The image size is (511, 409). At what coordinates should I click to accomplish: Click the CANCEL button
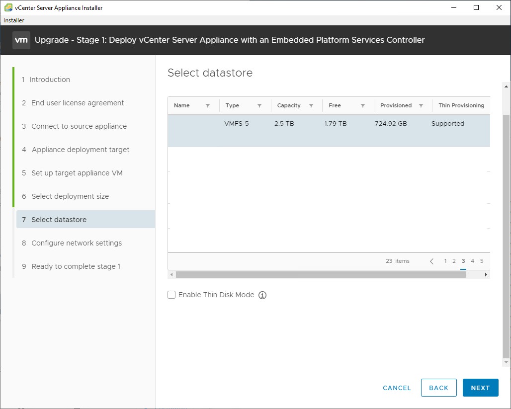(x=397, y=388)
